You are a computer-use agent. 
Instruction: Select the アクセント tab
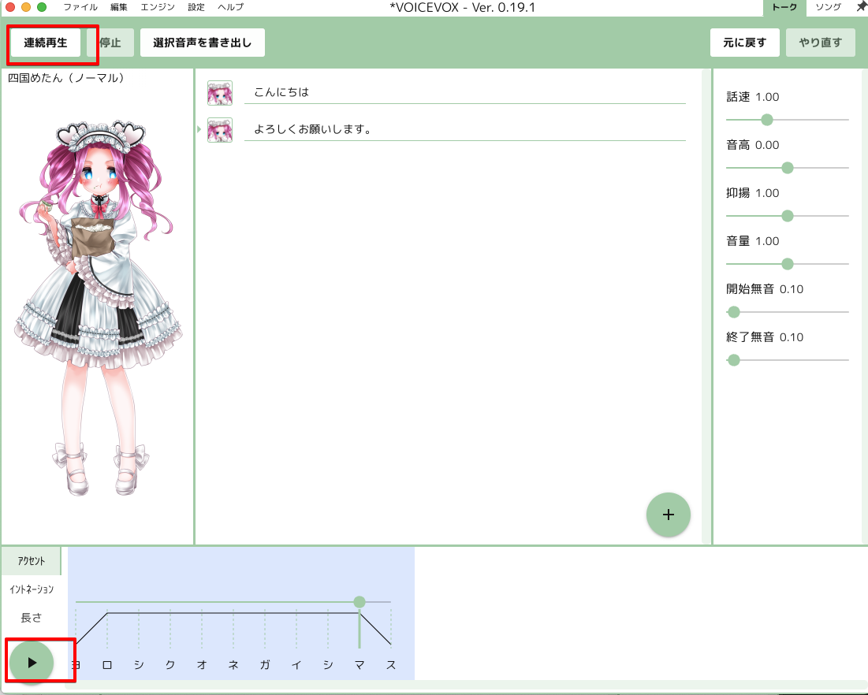click(x=31, y=561)
